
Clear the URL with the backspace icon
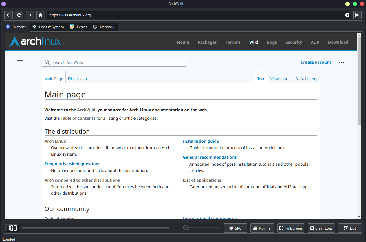tap(347, 15)
